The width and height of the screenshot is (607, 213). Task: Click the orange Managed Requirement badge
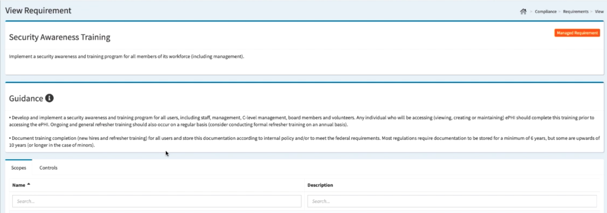577,33
